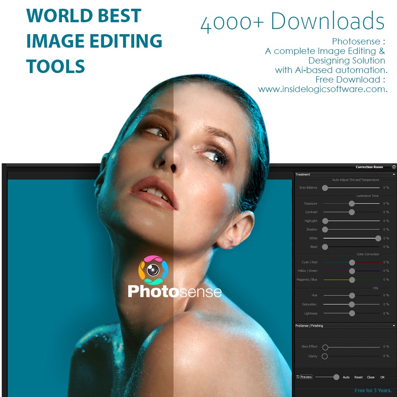
Task: Click the Photosense camera logo
Action: click(x=153, y=270)
